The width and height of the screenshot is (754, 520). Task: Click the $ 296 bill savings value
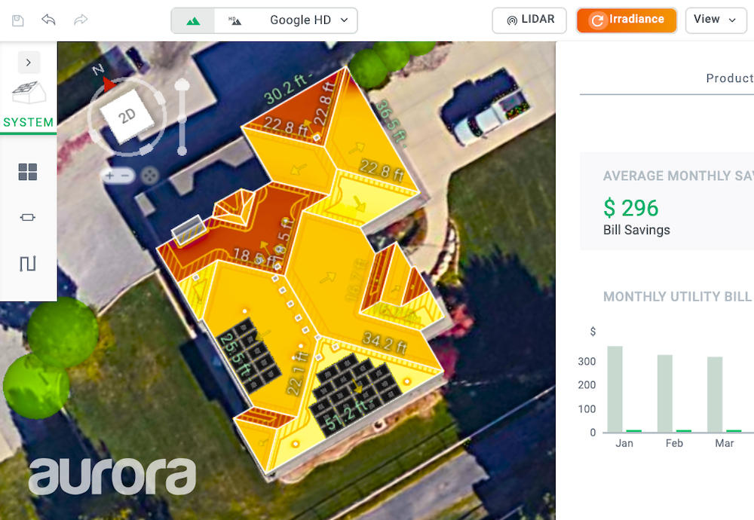(x=630, y=208)
